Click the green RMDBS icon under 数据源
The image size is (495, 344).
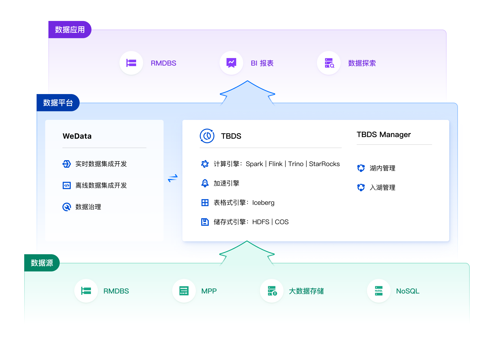pos(86,291)
